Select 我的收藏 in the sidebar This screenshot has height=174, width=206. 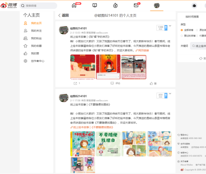pyautogui.click(x=36, y=46)
